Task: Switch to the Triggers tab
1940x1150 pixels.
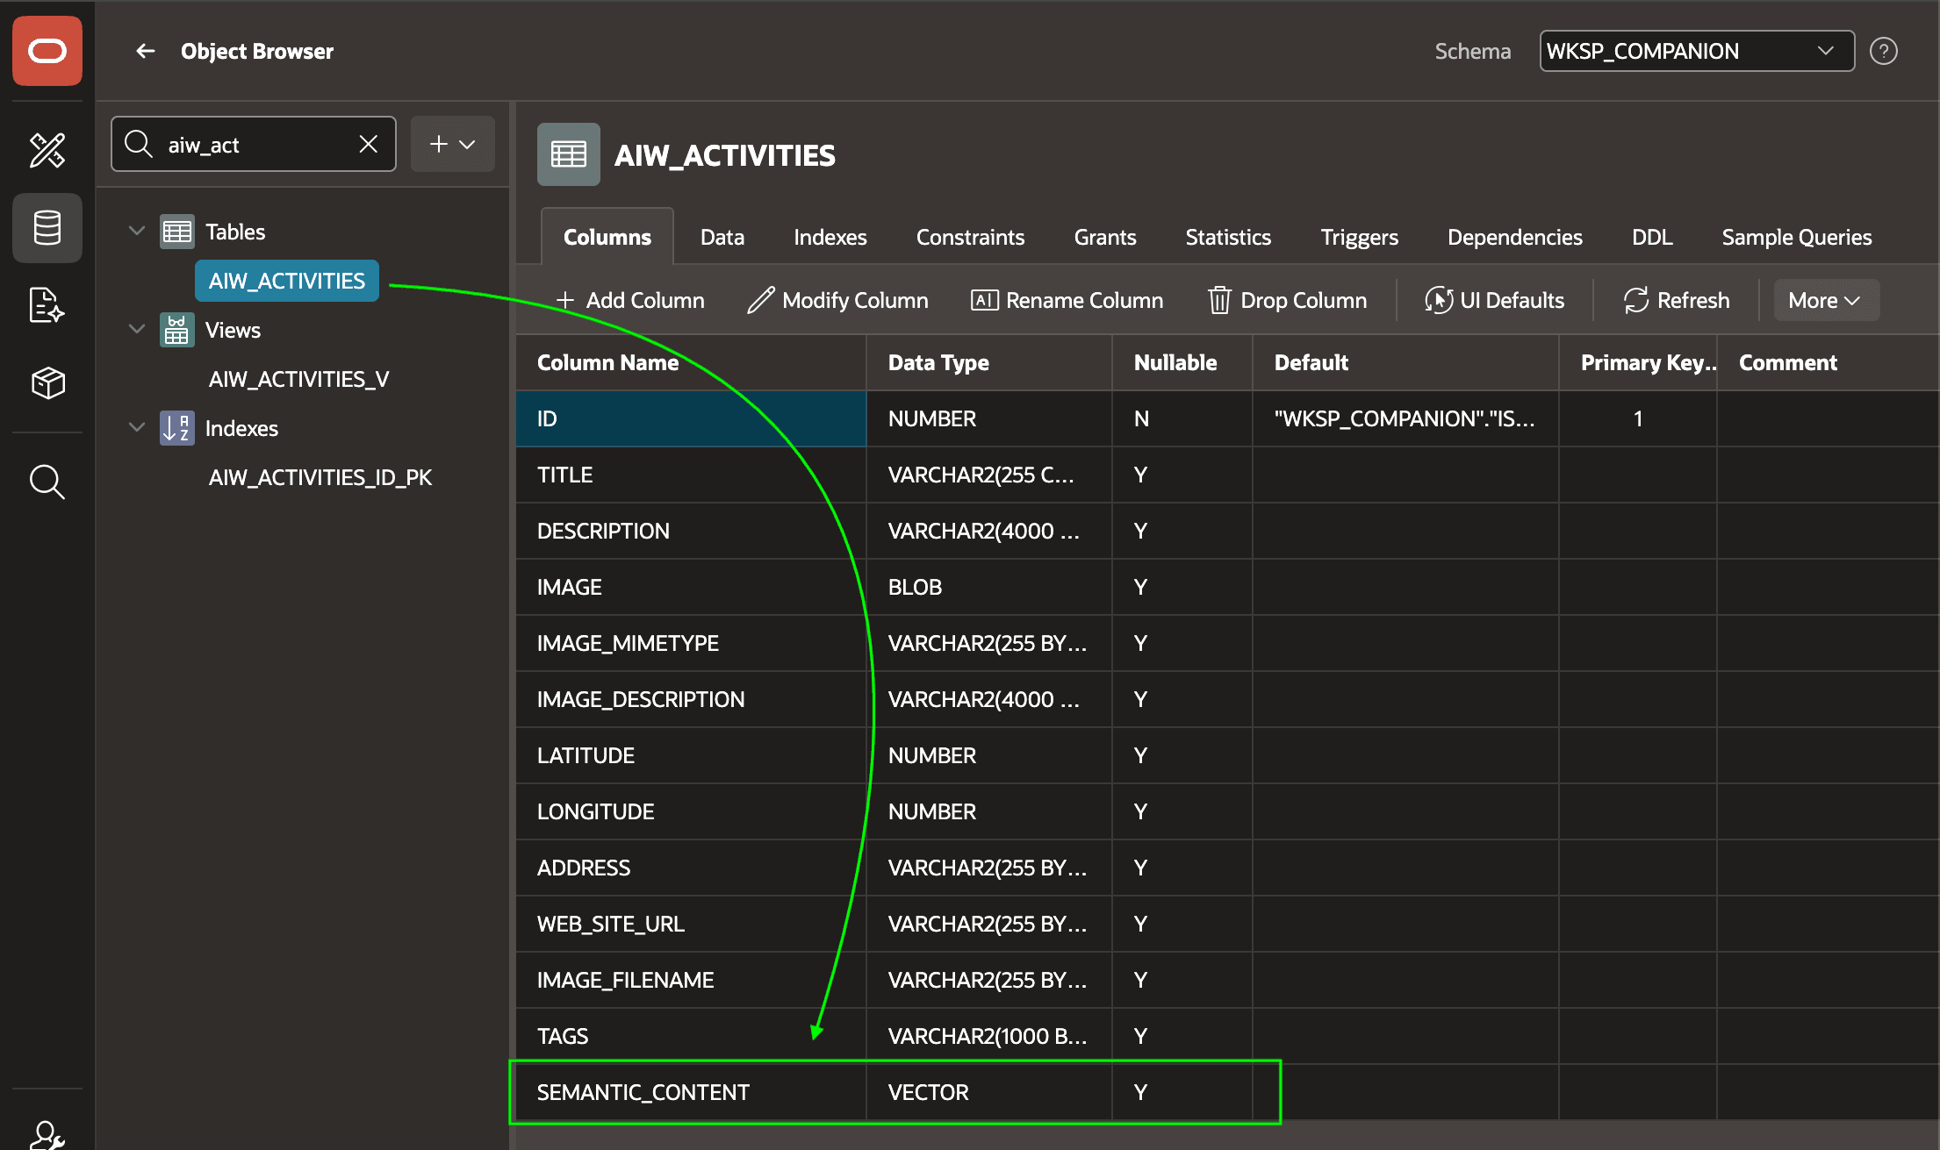Action: click(x=1360, y=237)
